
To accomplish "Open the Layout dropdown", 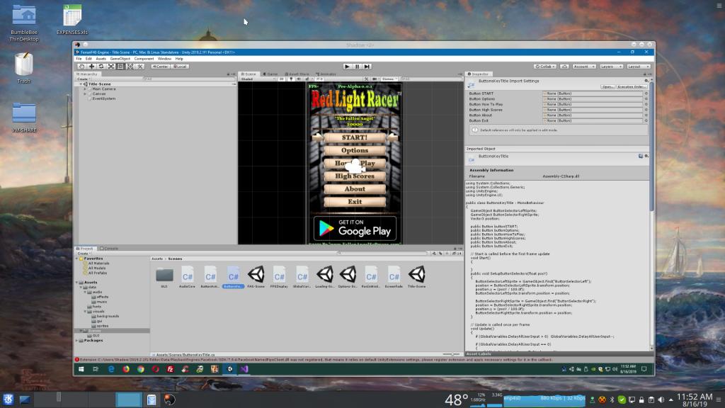I will [637, 66].
